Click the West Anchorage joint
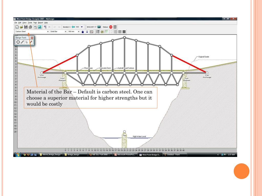The image size is (262, 196). click(x=42, y=73)
